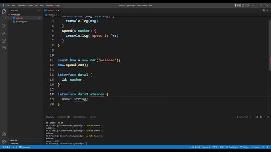Open the Search view in activity bar

4,19
